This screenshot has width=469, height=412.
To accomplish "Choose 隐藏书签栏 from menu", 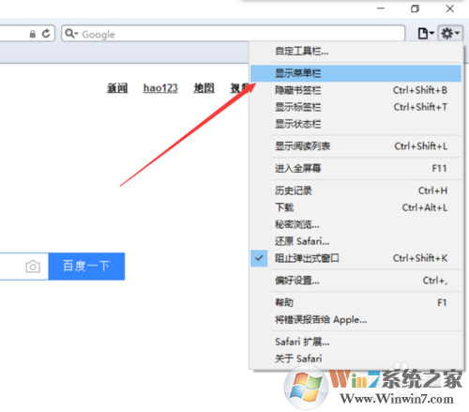I will point(356,90).
